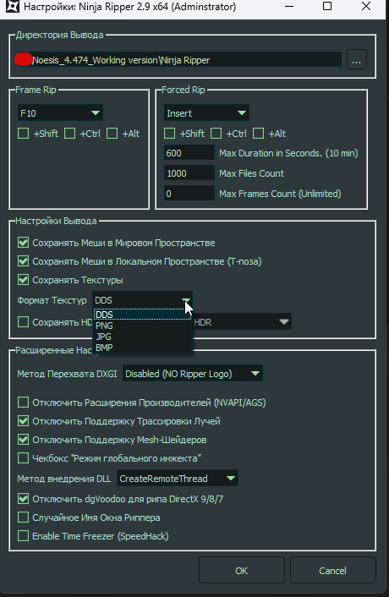Open the Forced Rip Insert hotkey dropdown
The width and height of the screenshot is (389, 597).
coord(206,113)
